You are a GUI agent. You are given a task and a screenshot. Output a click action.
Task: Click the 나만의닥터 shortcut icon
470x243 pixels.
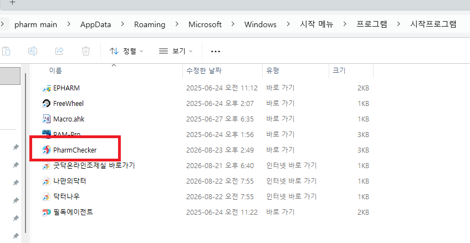[x=46, y=181]
